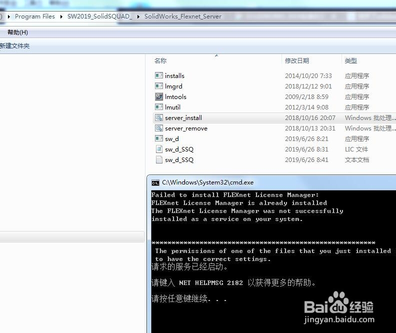Select sw_d_SSQ dated 2019/6/26 8:31
Image resolution: width=396 pixels, height=333 pixels.
(x=179, y=149)
